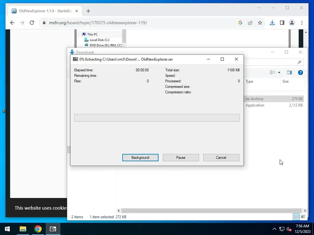Image resolution: width=314 pixels, height=235 pixels.
Task: Click 7-Zip taskbar icon
Action: point(53,229)
